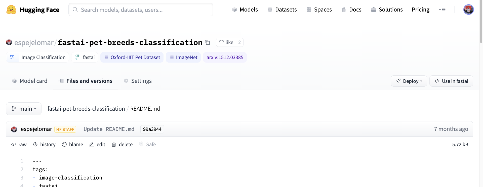Expand the navbar more-options menu
This screenshot has height=187, width=483.
click(x=442, y=10)
